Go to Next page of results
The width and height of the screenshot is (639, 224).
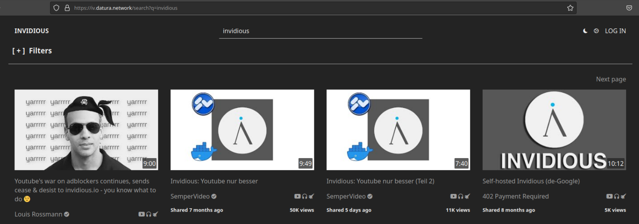pyautogui.click(x=611, y=79)
